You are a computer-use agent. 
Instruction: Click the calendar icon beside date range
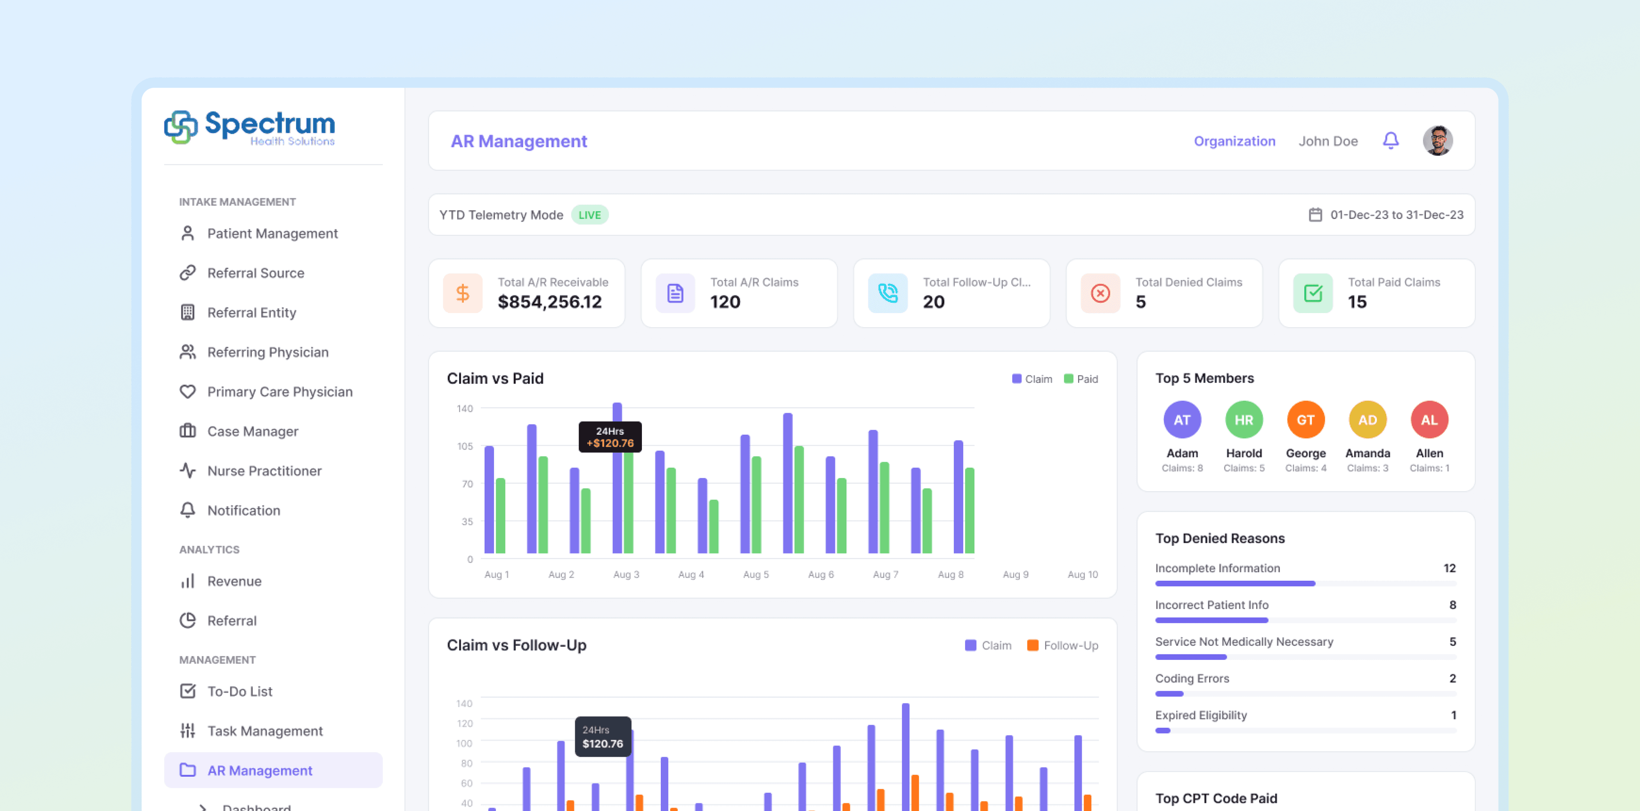pos(1315,214)
